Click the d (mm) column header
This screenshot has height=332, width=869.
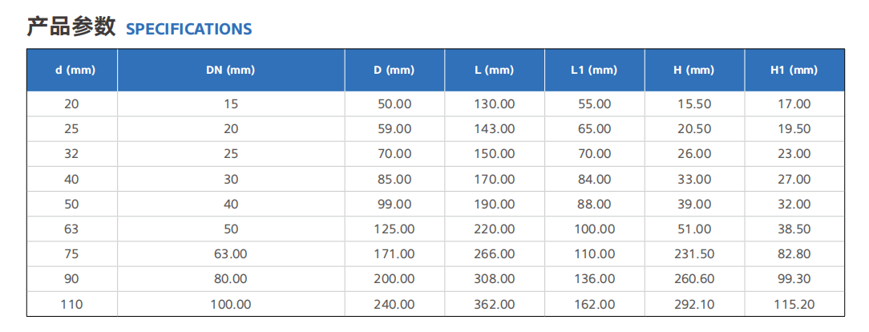point(72,71)
